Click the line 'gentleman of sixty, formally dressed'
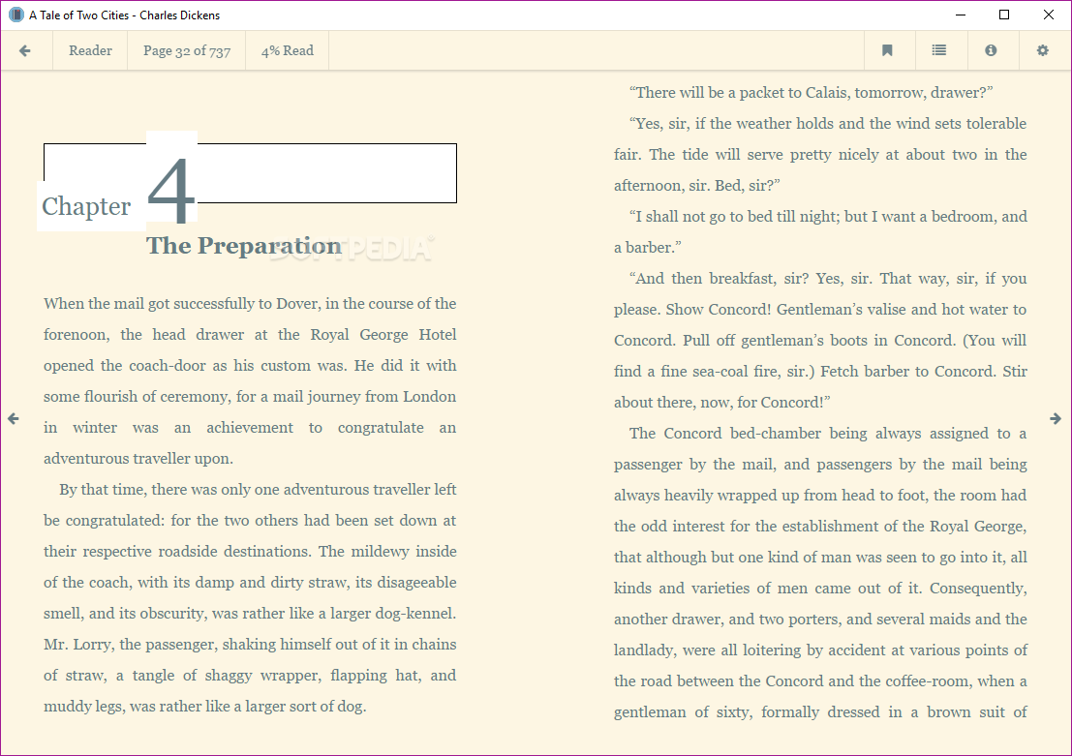Viewport: 1072px width, 756px height. pyautogui.click(x=820, y=712)
